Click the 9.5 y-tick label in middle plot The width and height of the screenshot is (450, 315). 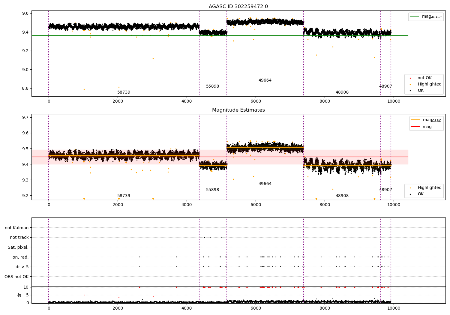(25, 149)
